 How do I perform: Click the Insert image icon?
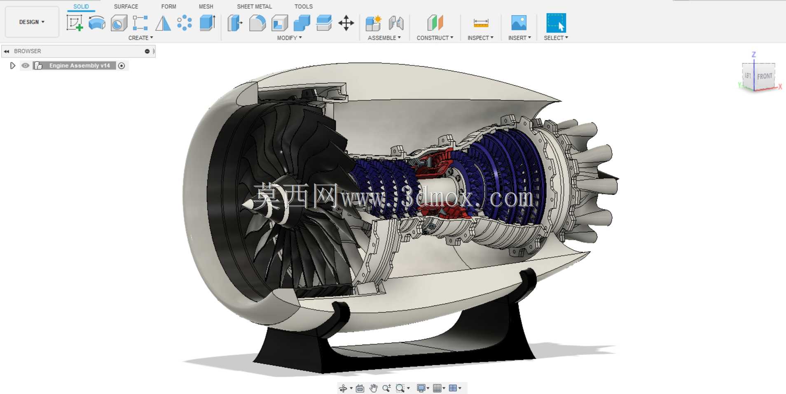pos(519,23)
